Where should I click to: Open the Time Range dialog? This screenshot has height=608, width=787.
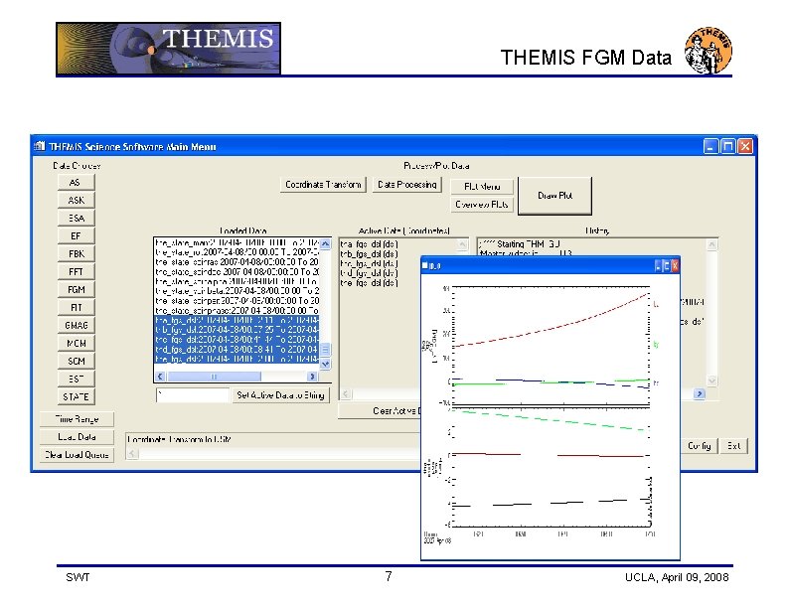(x=77, y=419)
